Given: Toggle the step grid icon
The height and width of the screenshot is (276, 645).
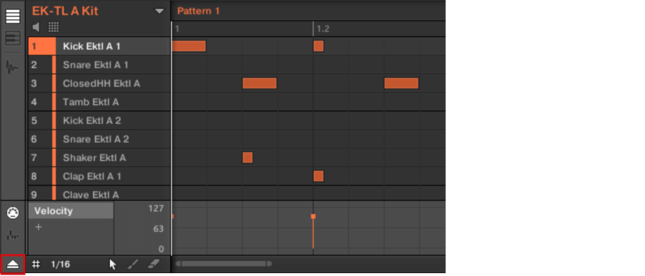Looking at the screenshot, I should tap(36, 264).
